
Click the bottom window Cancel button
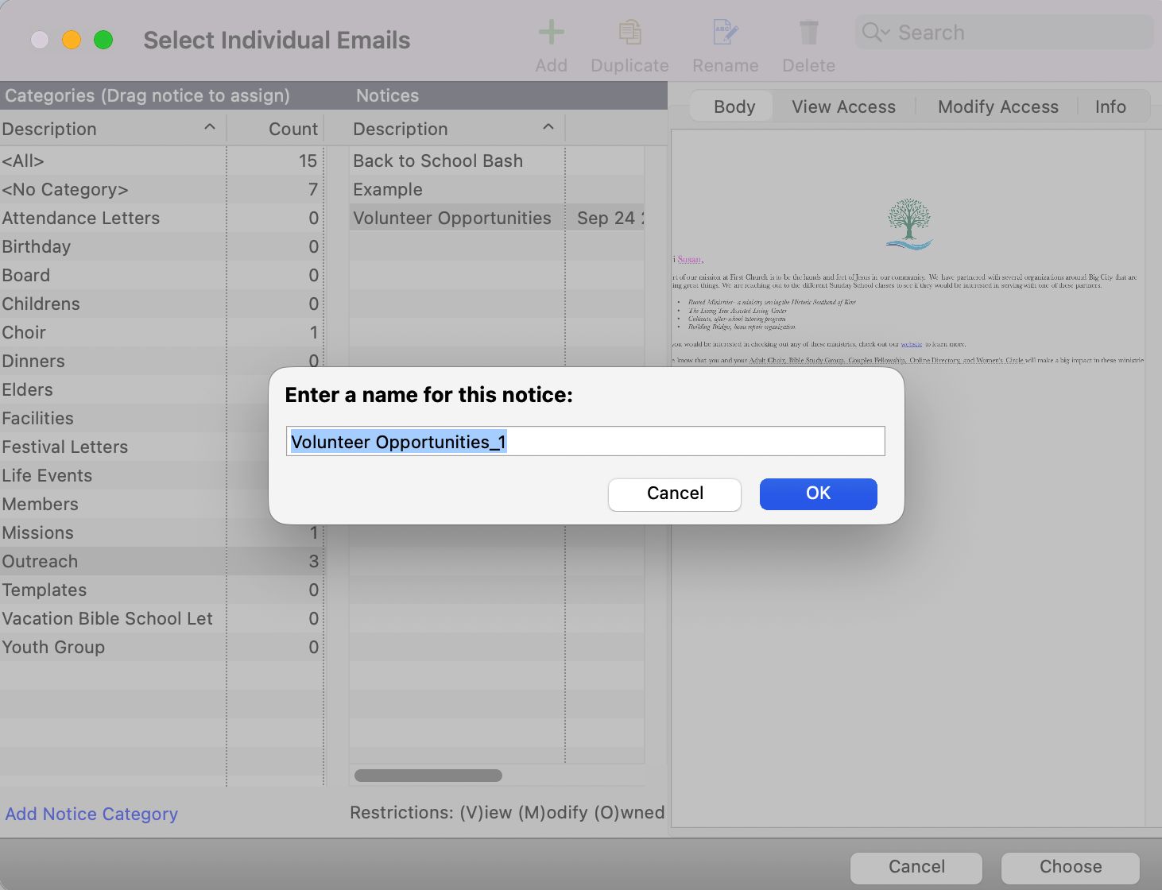coord(916,867)
